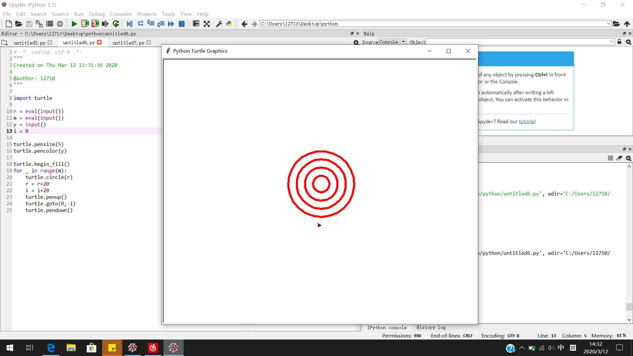Launch Edge browser from taskbar

(x=51, y=348)
